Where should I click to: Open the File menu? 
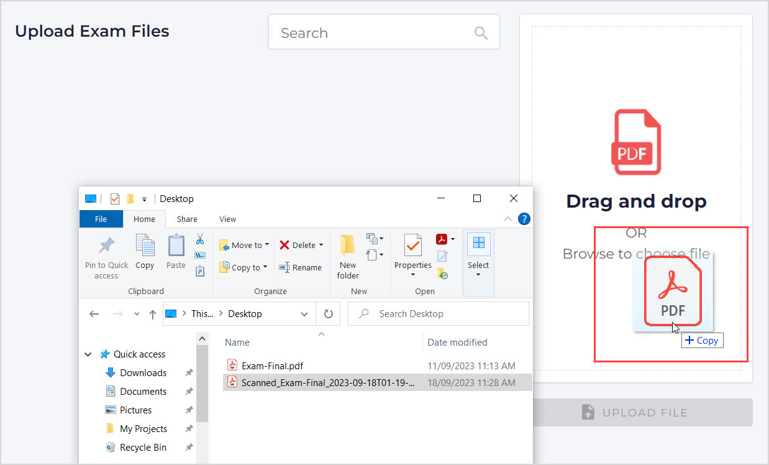101,219
